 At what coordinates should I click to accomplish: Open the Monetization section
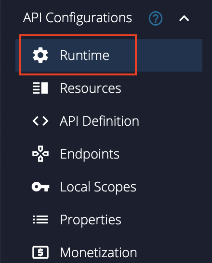coord(109,252)
